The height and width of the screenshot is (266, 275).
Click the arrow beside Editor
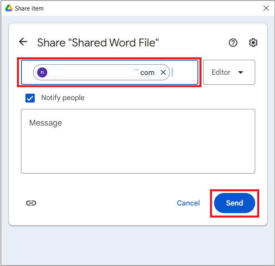click(241, 73)
